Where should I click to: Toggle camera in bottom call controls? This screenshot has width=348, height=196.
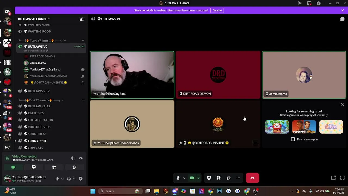[192, 178]
